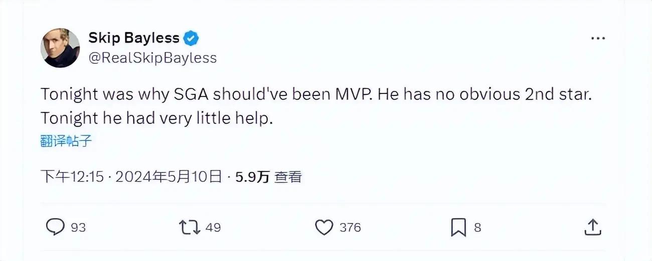Click the 翻译帖子 translate post link
Viewport: 652px width, 261px height.
(66, 141)
